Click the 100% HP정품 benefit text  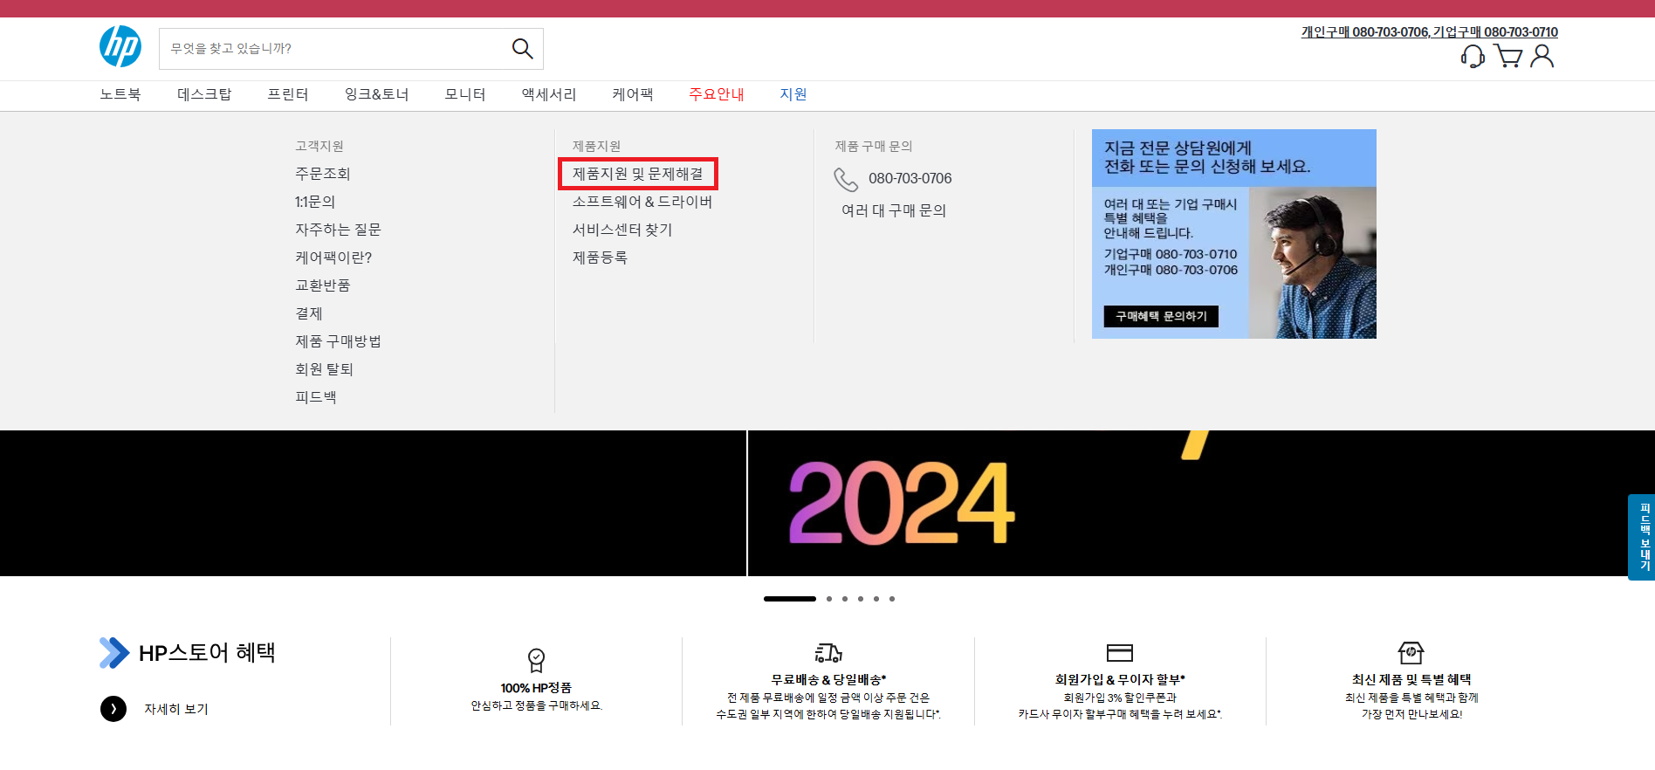pyautogui.click(x=536, y=688)
